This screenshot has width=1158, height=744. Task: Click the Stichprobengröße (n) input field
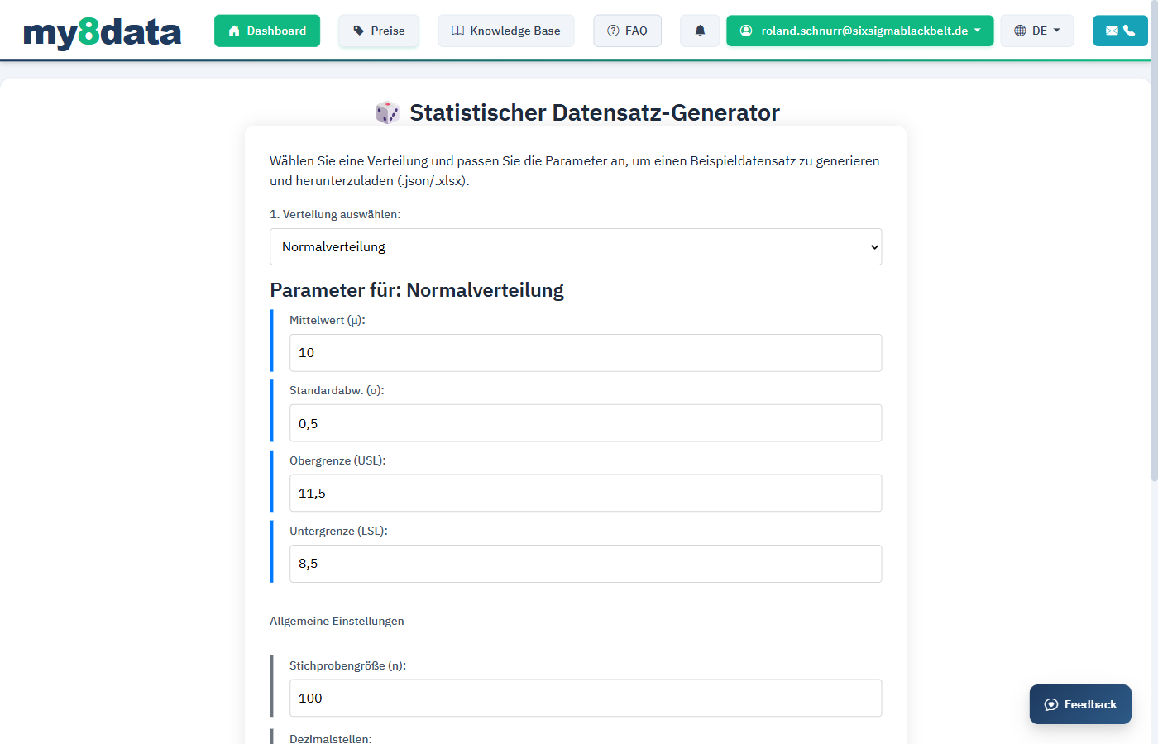coord(586,699)
